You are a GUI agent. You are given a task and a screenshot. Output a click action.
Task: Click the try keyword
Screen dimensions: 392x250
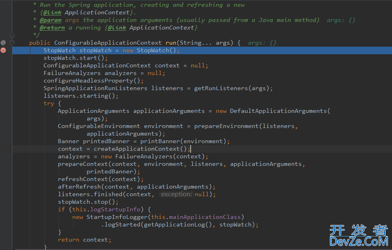(x=49, y=104)
